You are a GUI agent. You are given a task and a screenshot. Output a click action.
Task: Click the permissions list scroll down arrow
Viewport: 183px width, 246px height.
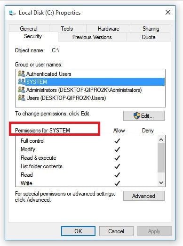pyautogui.click(x=161, y=183)
